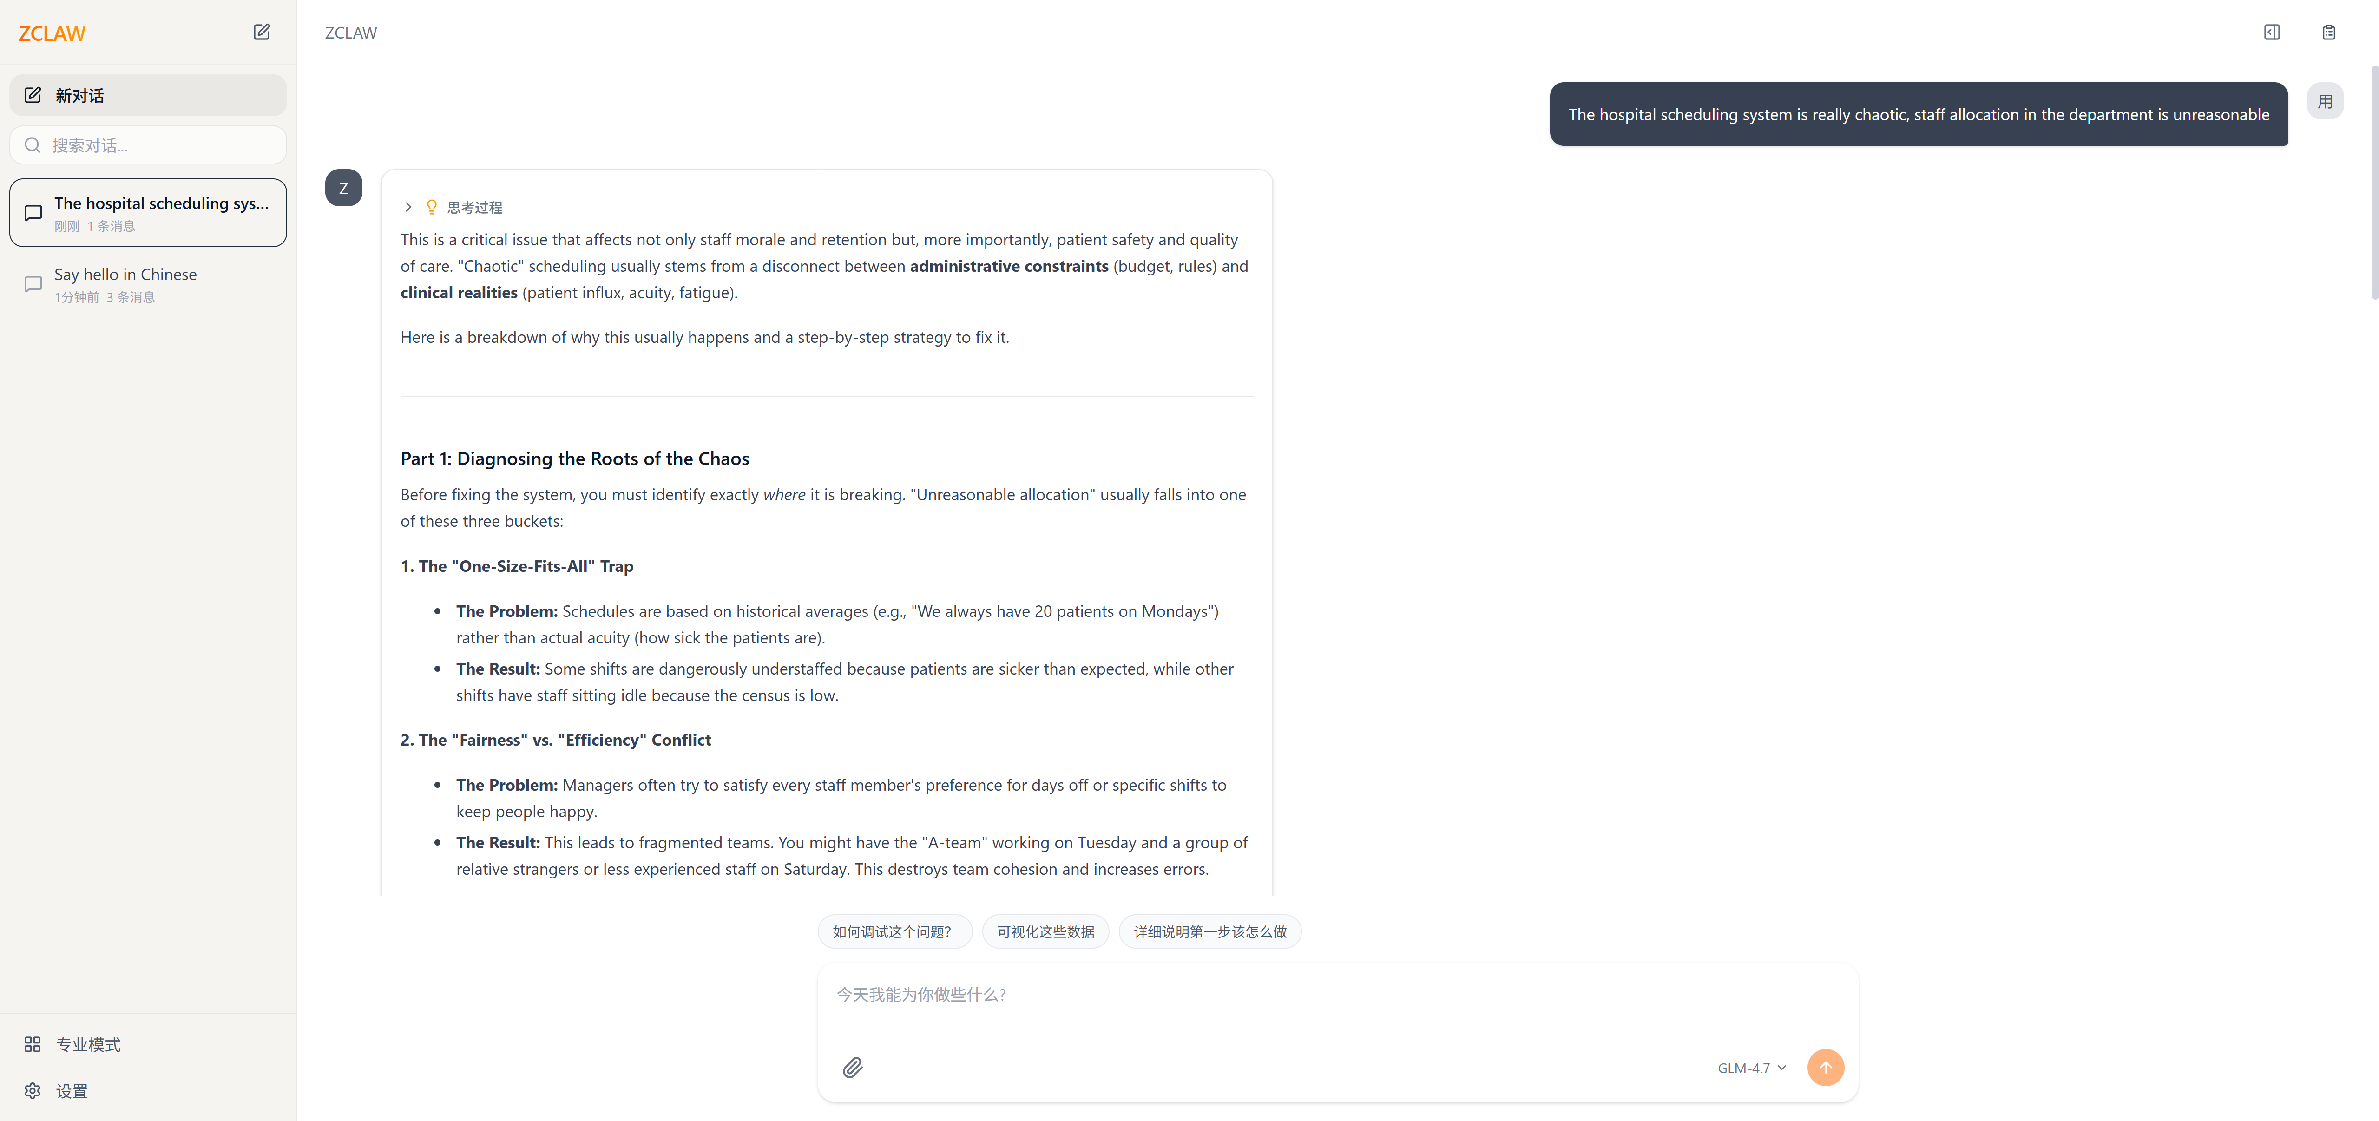Image resolution: width=2379 pixels, height=1121 pixels.
Task: Click the 可视化这些数据 suggestion chip
Action: [x=1045, y=932]
